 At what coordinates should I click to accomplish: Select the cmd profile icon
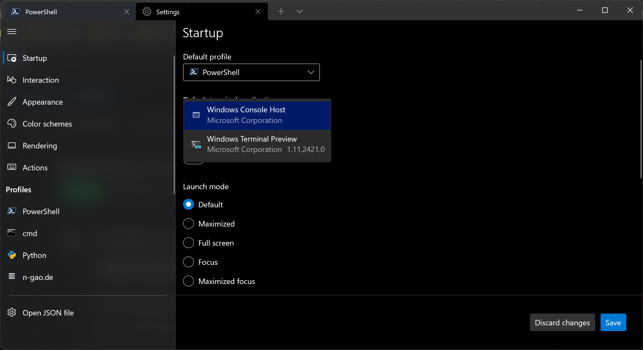(12, 233)
